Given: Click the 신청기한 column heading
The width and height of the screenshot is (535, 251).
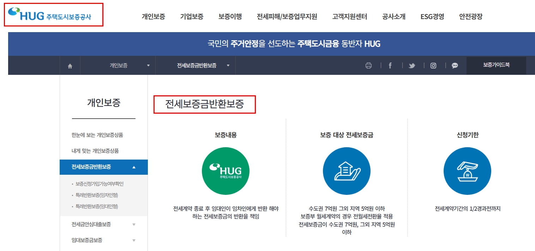Looking at the screenshot, I should coord(468,135).
